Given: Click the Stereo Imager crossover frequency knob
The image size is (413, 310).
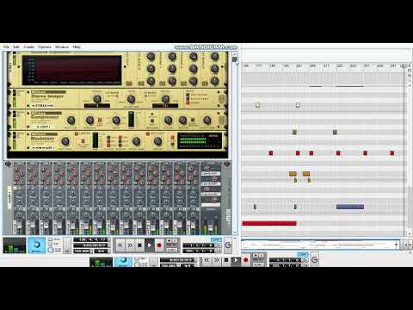Looking at the screenshot, I should (x=131, y=99).
